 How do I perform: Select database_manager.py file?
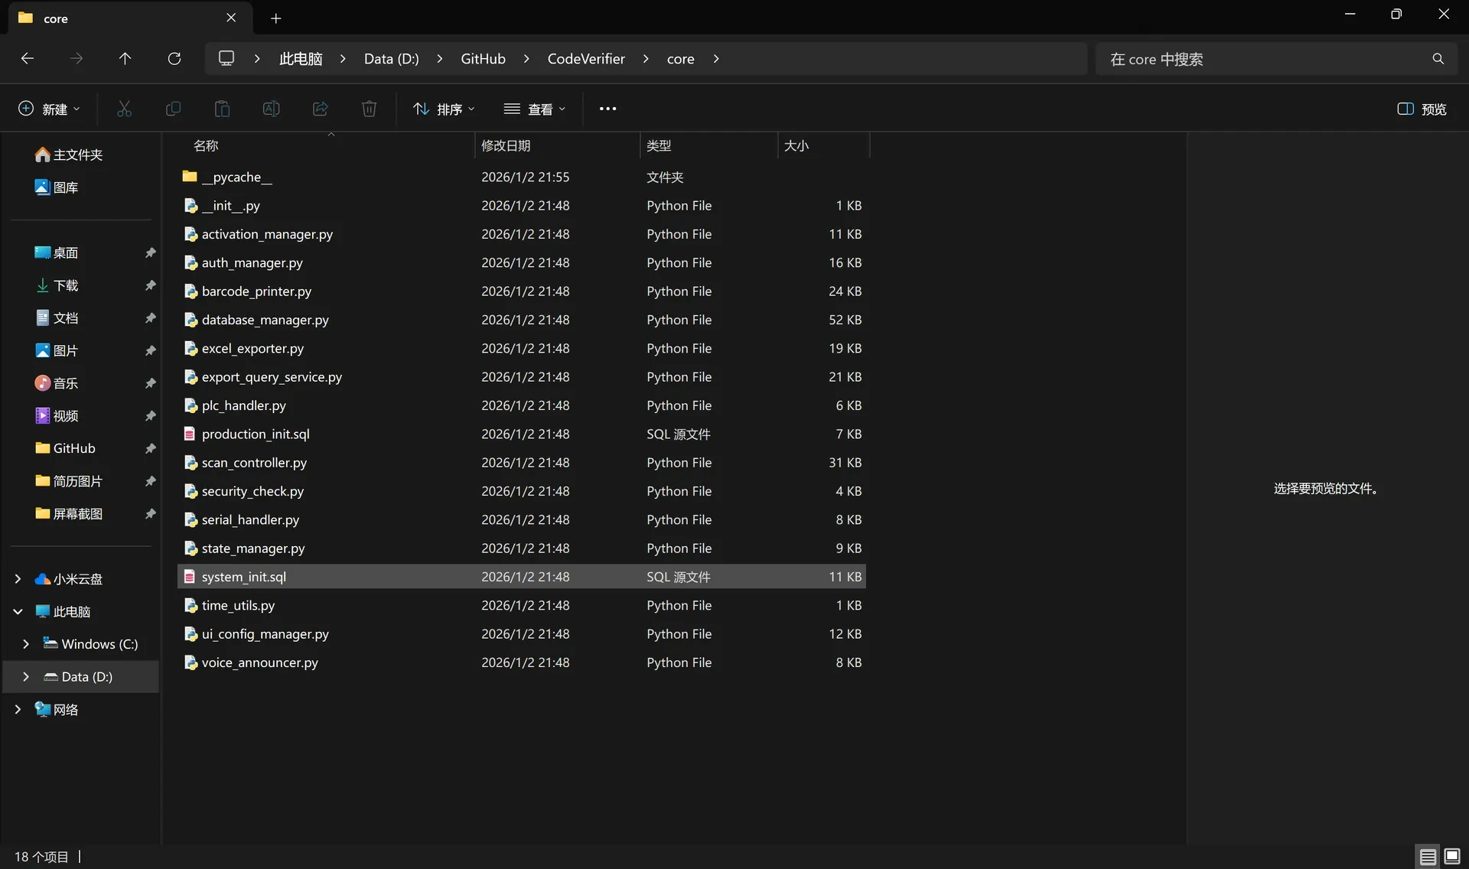(x=522, y=320)
